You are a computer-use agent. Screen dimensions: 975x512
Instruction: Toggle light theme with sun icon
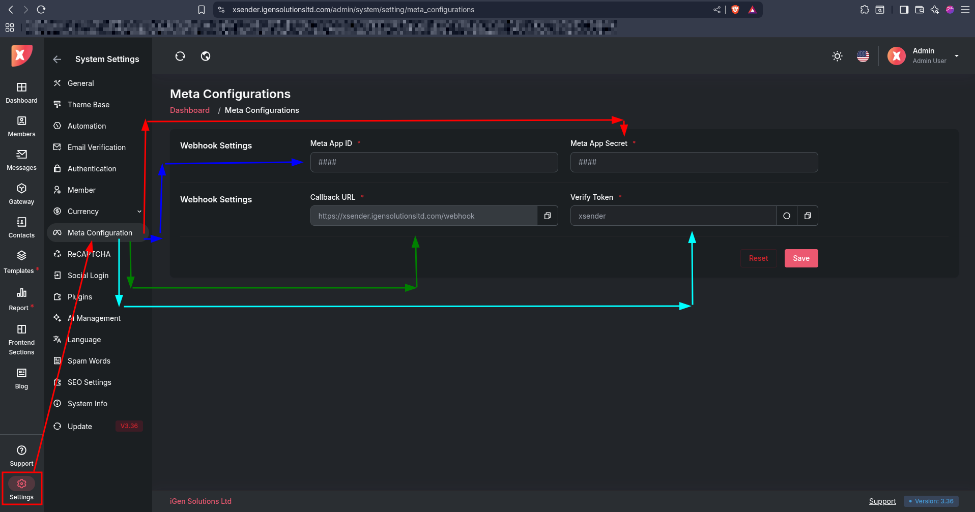pyautogui.click(x=837, y=56)
